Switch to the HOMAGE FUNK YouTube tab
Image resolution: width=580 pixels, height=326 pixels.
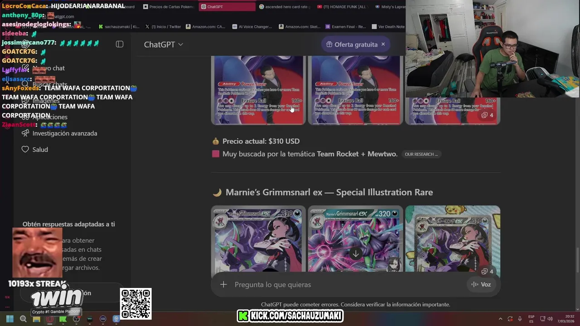[x=343, y=7]
